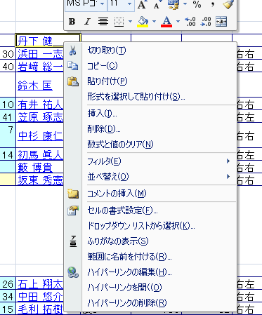Open the 坂東 秀憲 hyperlink
Viewport: 262px width, 315px height.
pyautogui.click(x=40, y=180)
